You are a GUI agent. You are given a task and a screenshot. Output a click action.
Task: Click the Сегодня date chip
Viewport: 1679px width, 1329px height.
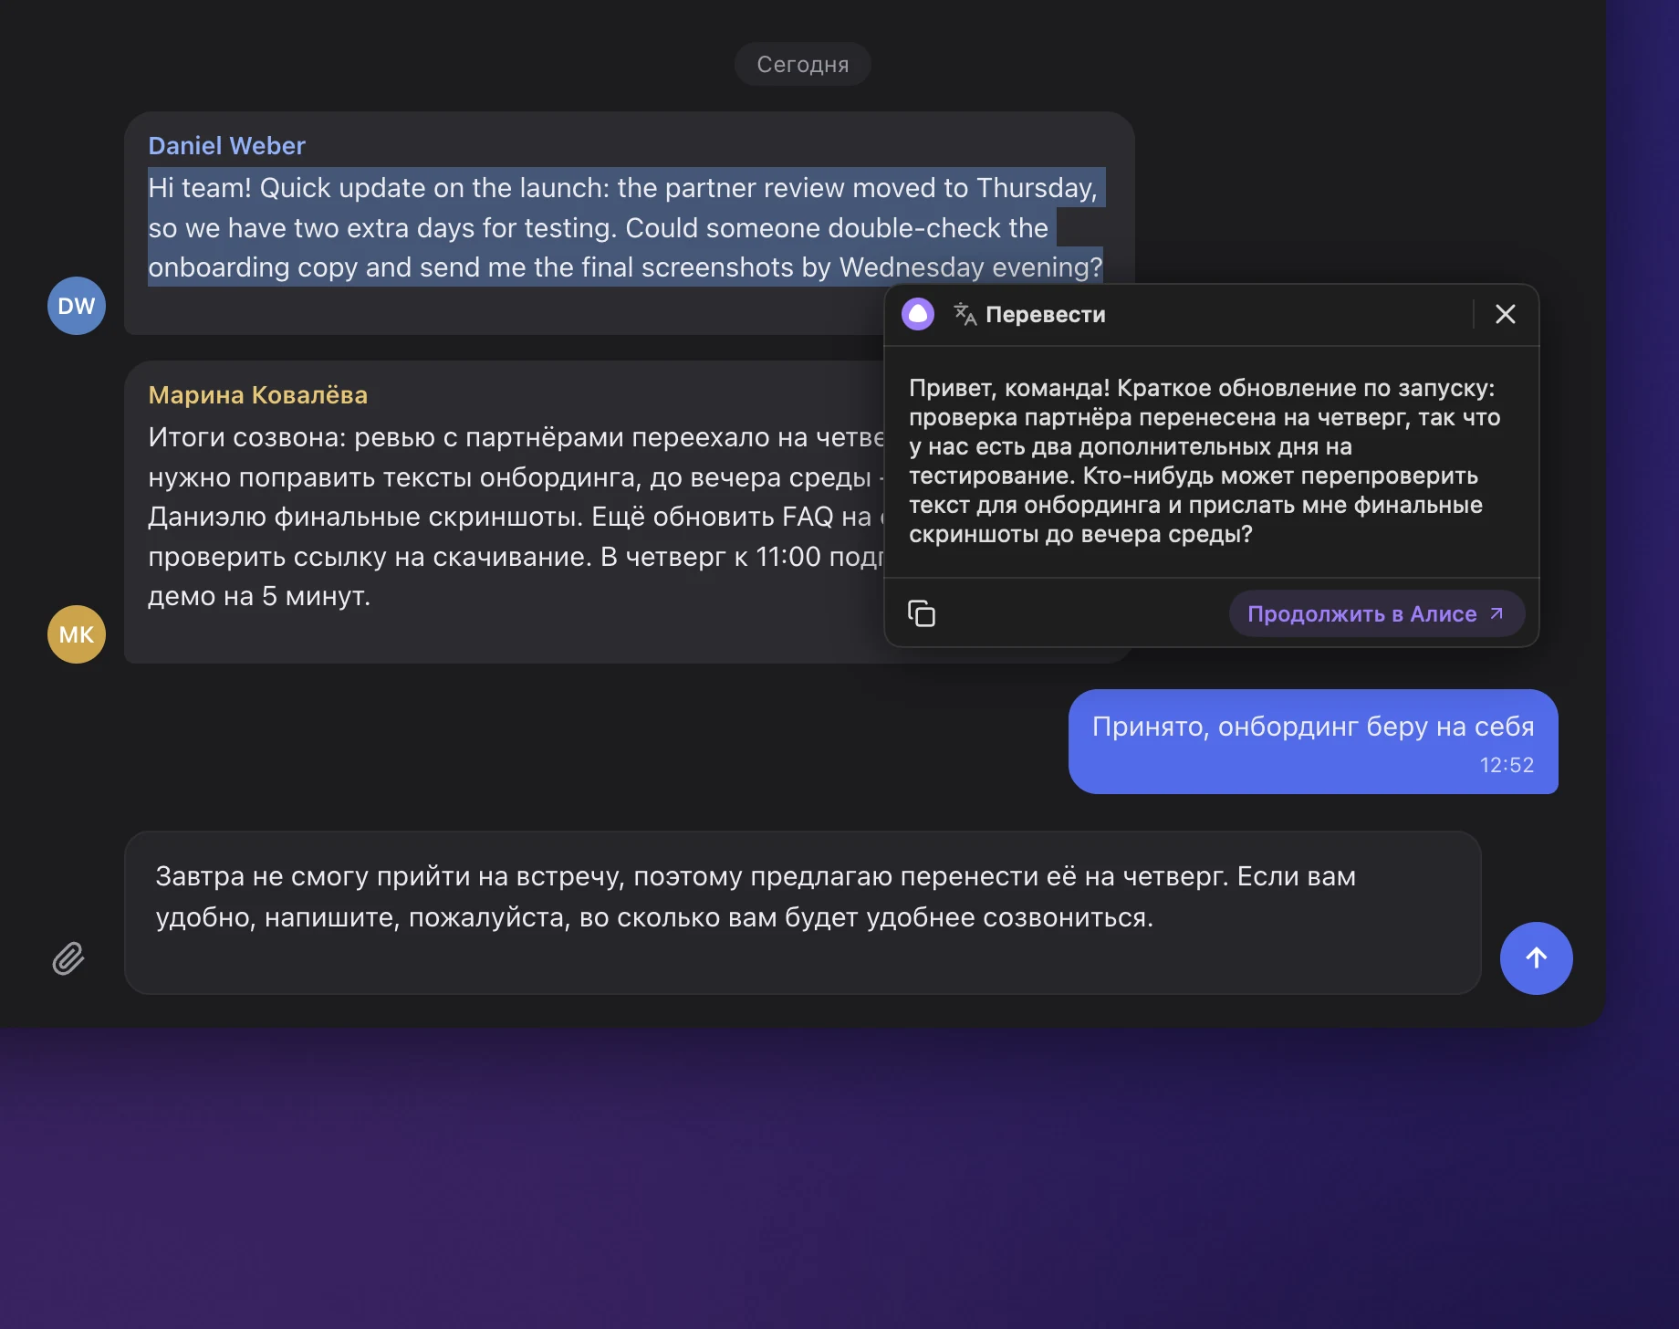click(803, 64)
